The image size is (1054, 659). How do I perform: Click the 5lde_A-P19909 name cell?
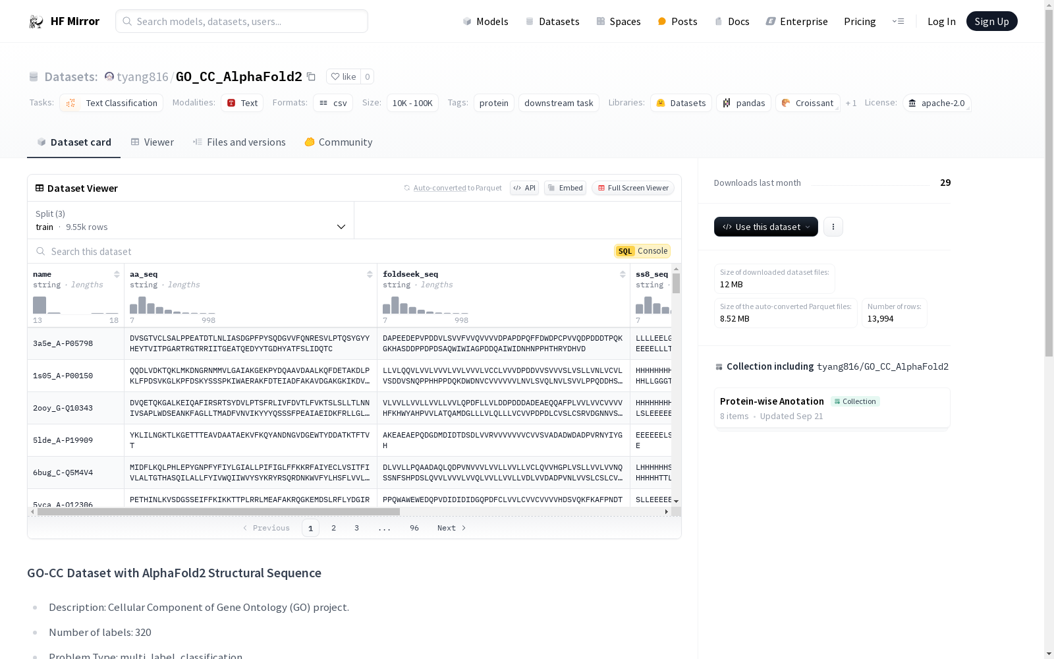click(76, 440)
